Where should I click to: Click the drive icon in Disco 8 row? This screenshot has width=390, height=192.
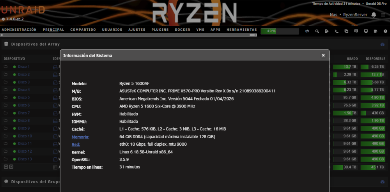(x=55, y=120)
